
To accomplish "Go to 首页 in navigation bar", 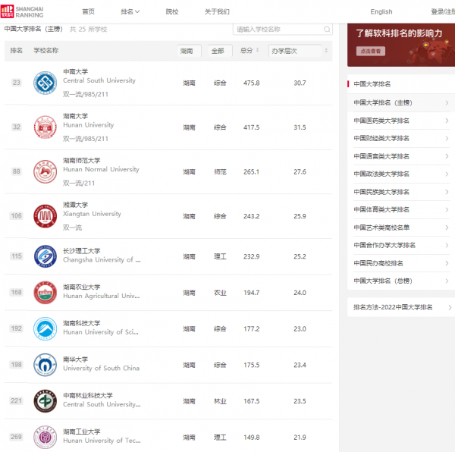I will 88,11.
